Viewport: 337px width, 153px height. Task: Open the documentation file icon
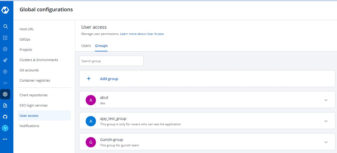(x=5, y=106)
